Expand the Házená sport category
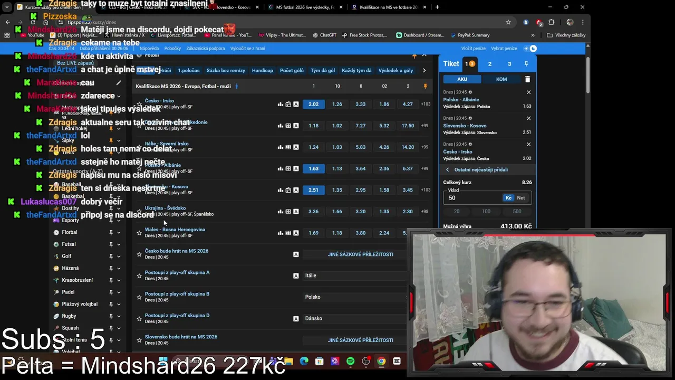675x380 pixels. pyautogui.click(x=119, y=268)
